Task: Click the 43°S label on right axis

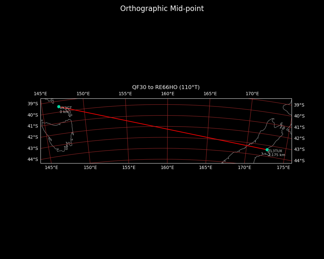Action: point(299,150)
